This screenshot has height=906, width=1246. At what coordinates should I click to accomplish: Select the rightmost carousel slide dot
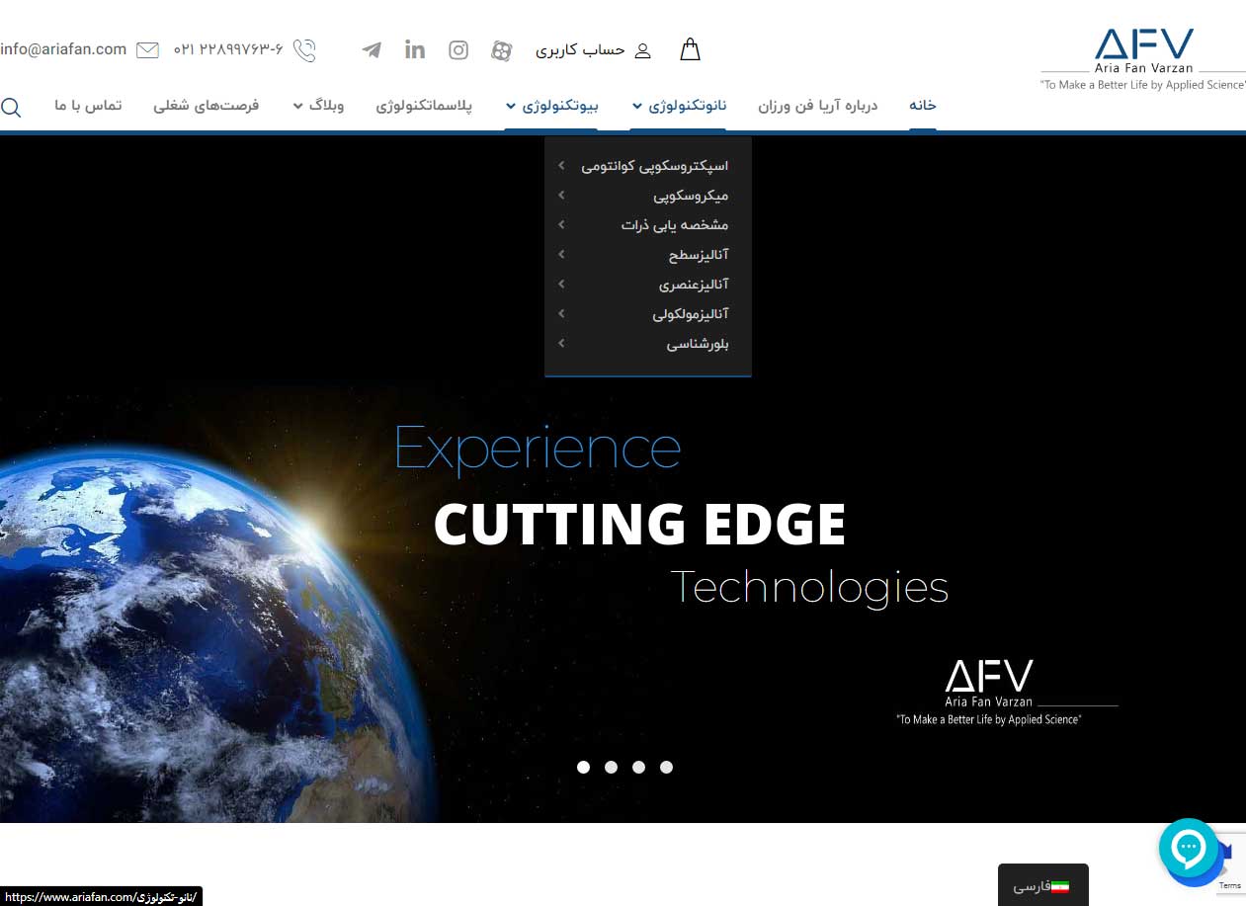pos(666,767)
